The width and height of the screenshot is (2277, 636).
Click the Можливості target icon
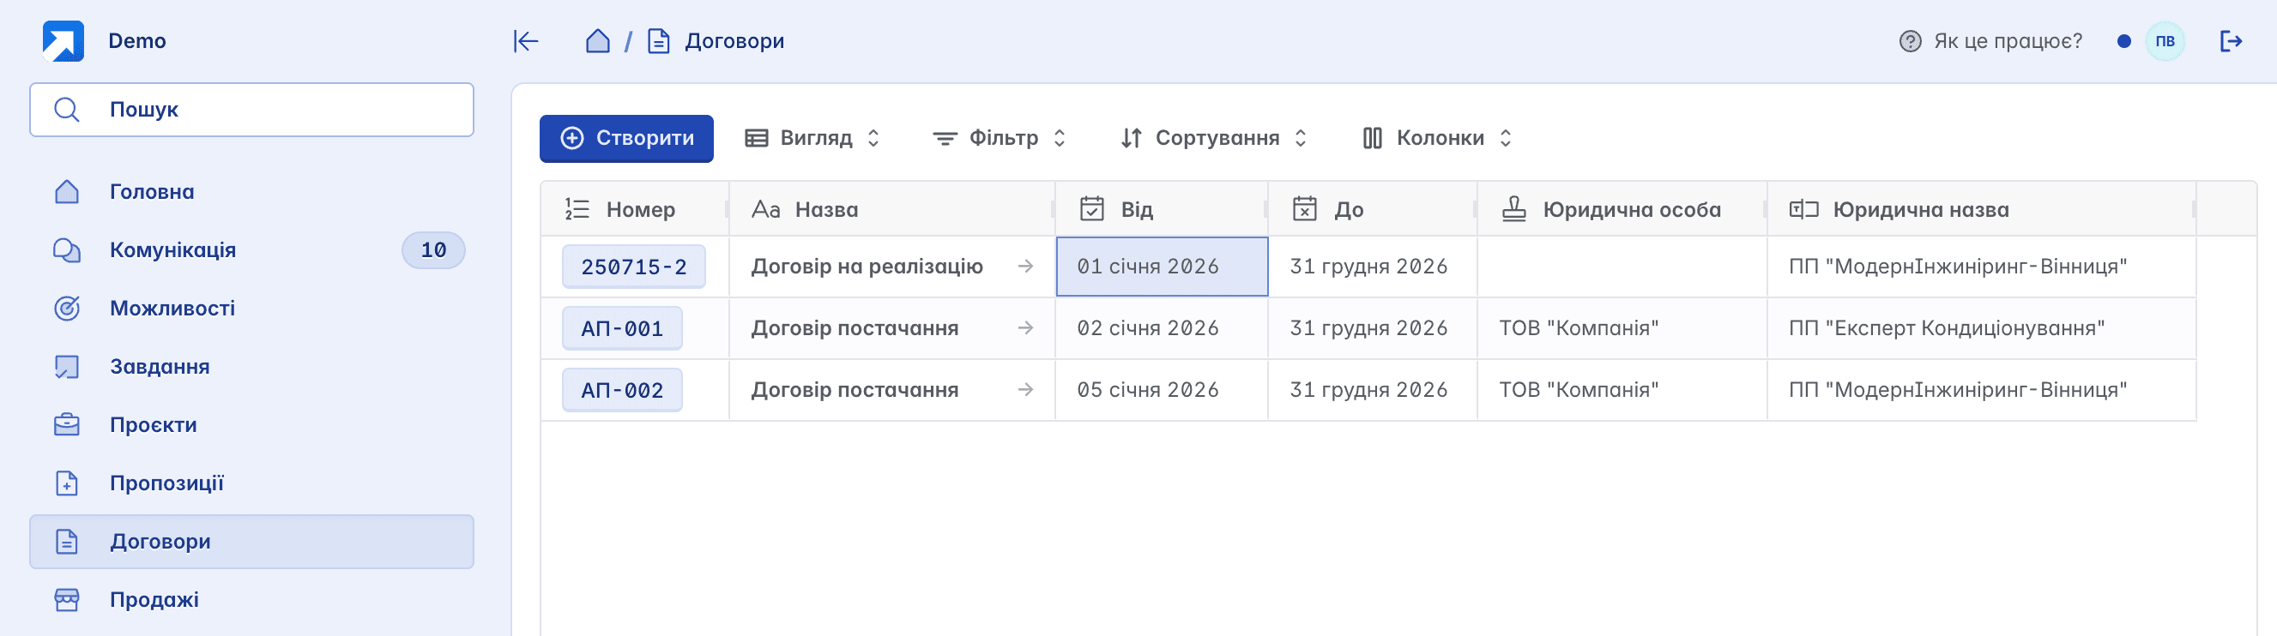67,309
